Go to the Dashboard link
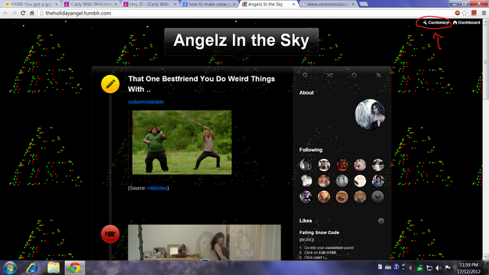Image resolution: width=489 pixels, height=275 pixels. (x=467, y=22)
